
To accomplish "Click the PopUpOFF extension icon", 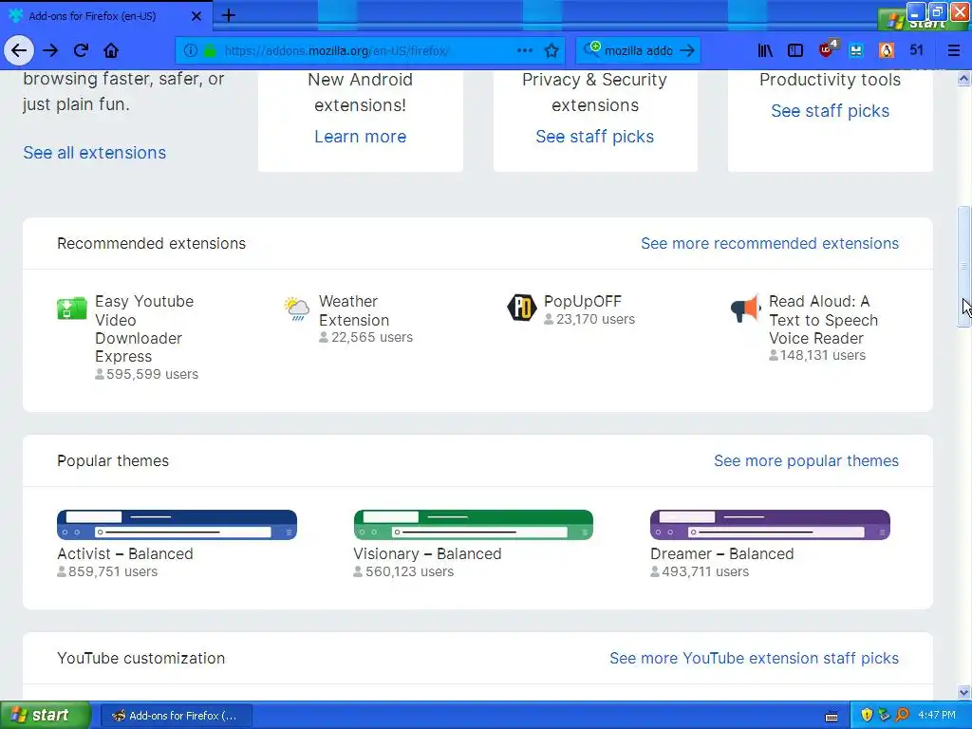I will point(522,308).
